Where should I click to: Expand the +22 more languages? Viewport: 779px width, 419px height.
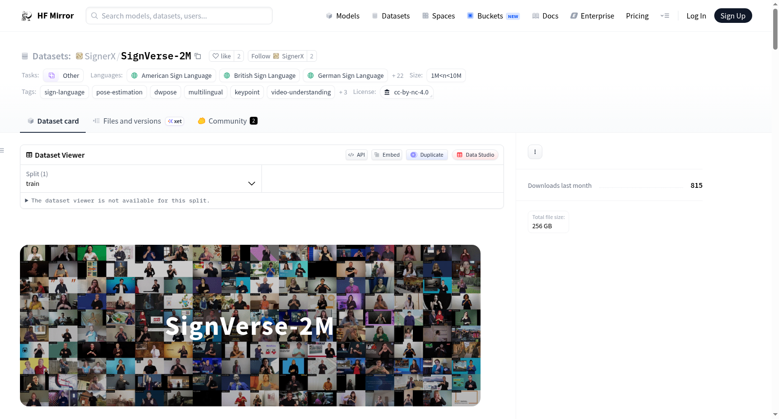pyautogui.click(x=398, y=75)
